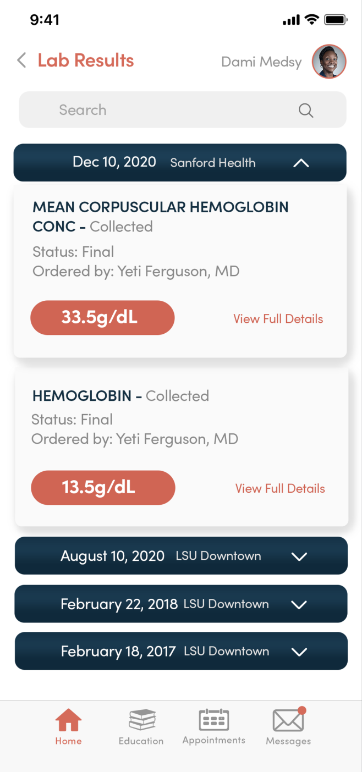
Task: View full details for Mean Corpuscular Hemoglobin
Action: tap(278, 319)
